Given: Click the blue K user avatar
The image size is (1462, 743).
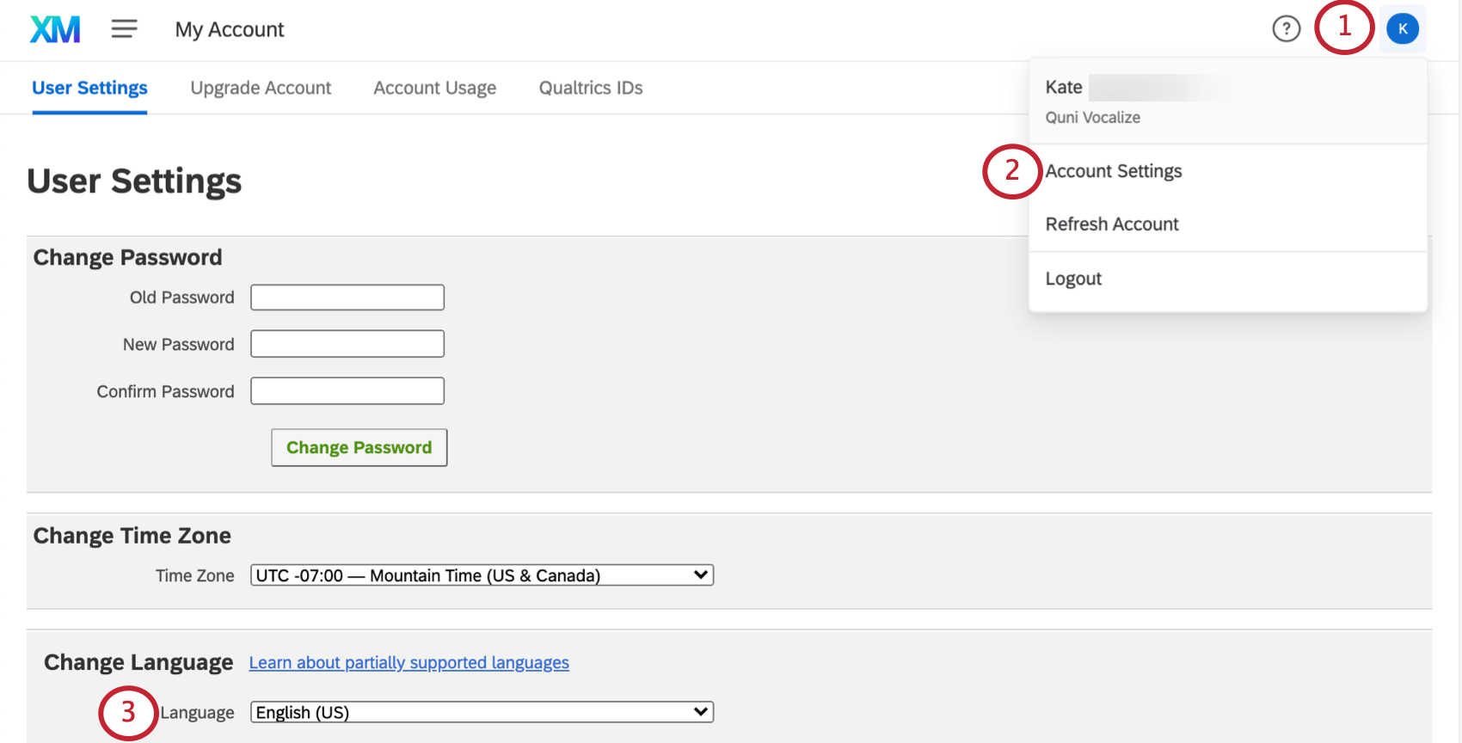Looking at the screenshot, I should 1402,29.
